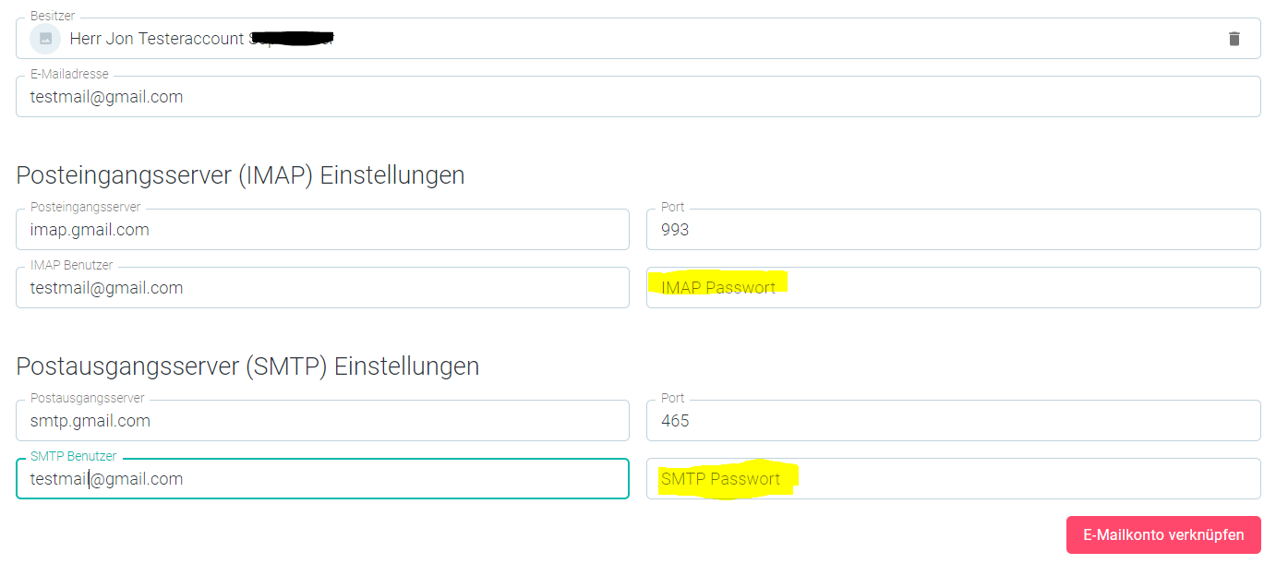Click the Posteingangsserver (IMAP) Einstellungen heading
Image resolution: width=1276 pixels, height=564 pixels.
(240, 175)
